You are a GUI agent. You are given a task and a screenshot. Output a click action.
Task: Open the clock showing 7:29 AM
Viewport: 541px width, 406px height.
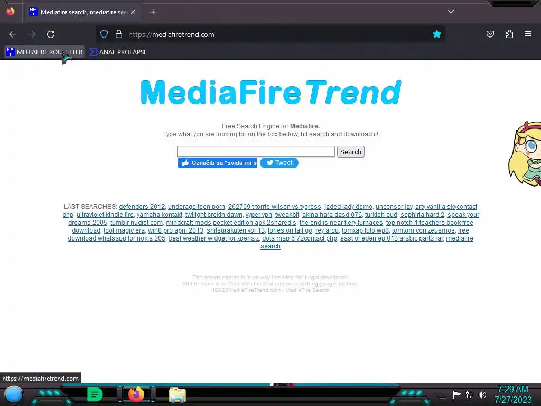tap(513, 394)
